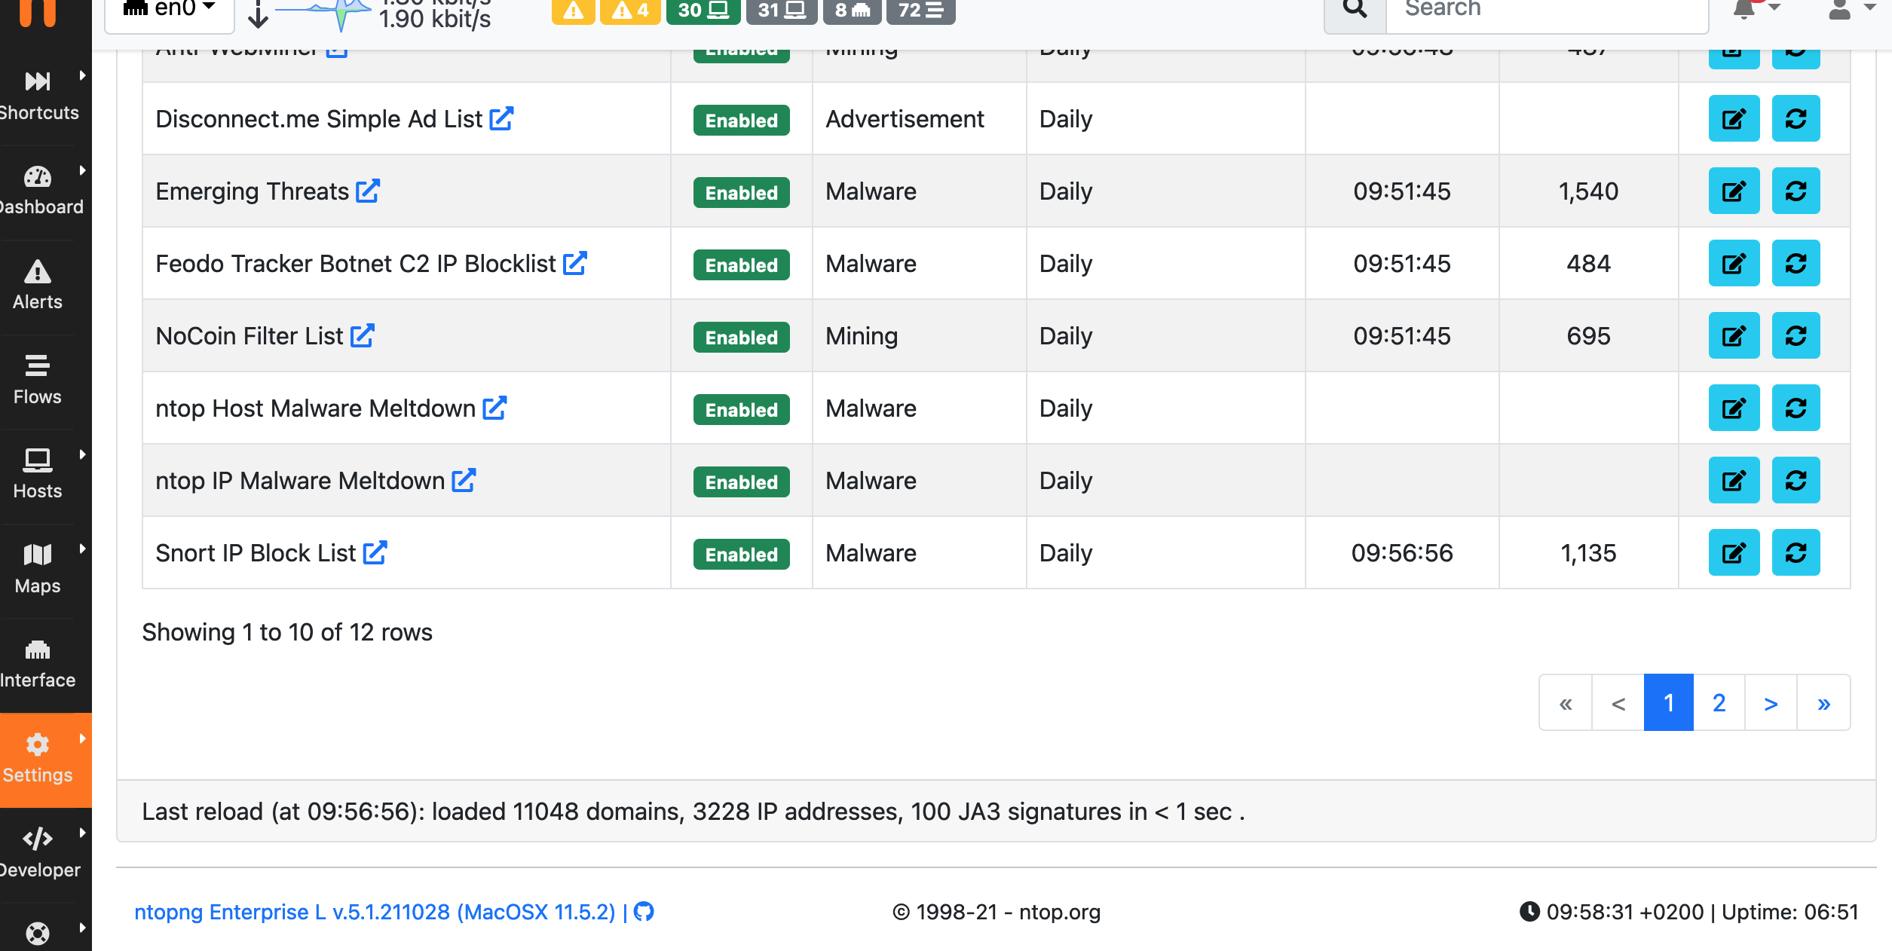Open the Interface sidebar section

(x=38, y=665)
